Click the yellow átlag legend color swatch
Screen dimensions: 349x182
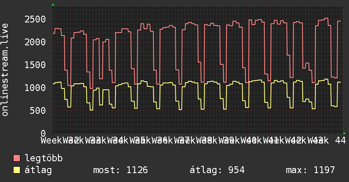[x=17, y=170]
